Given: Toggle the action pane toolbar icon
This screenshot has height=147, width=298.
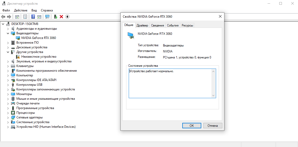Looking at the screenshot, I should (39, 17).
